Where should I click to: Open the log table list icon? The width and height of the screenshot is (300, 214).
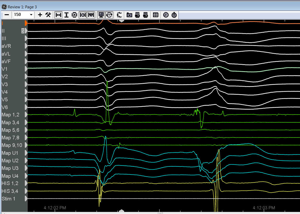tap(156, 15)
